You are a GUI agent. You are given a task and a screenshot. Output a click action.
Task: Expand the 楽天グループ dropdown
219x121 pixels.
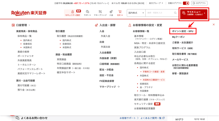156,3
